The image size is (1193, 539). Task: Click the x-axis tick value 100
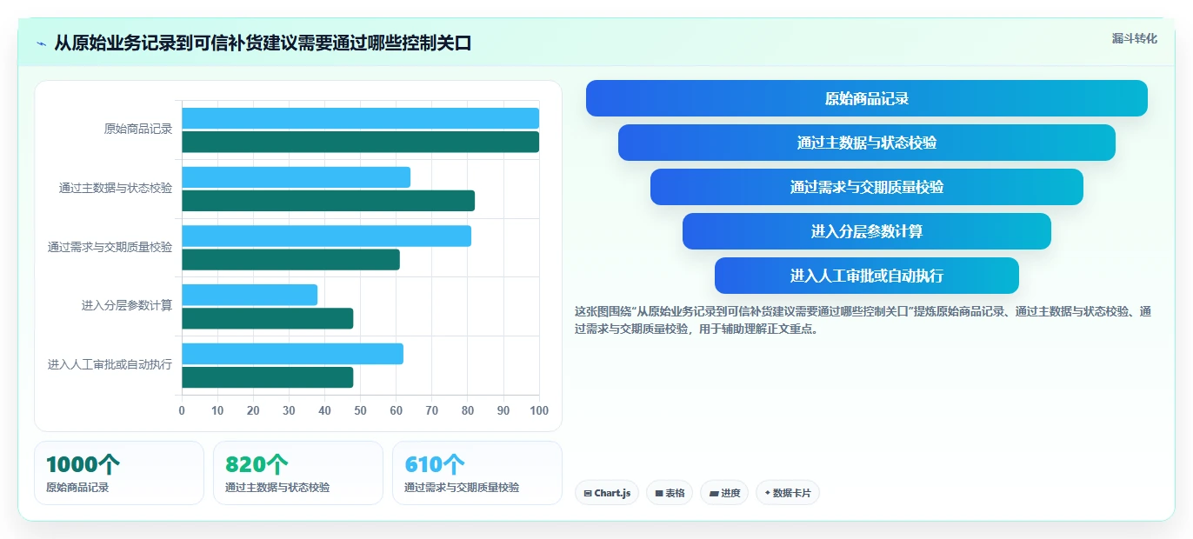click(539, 410)
